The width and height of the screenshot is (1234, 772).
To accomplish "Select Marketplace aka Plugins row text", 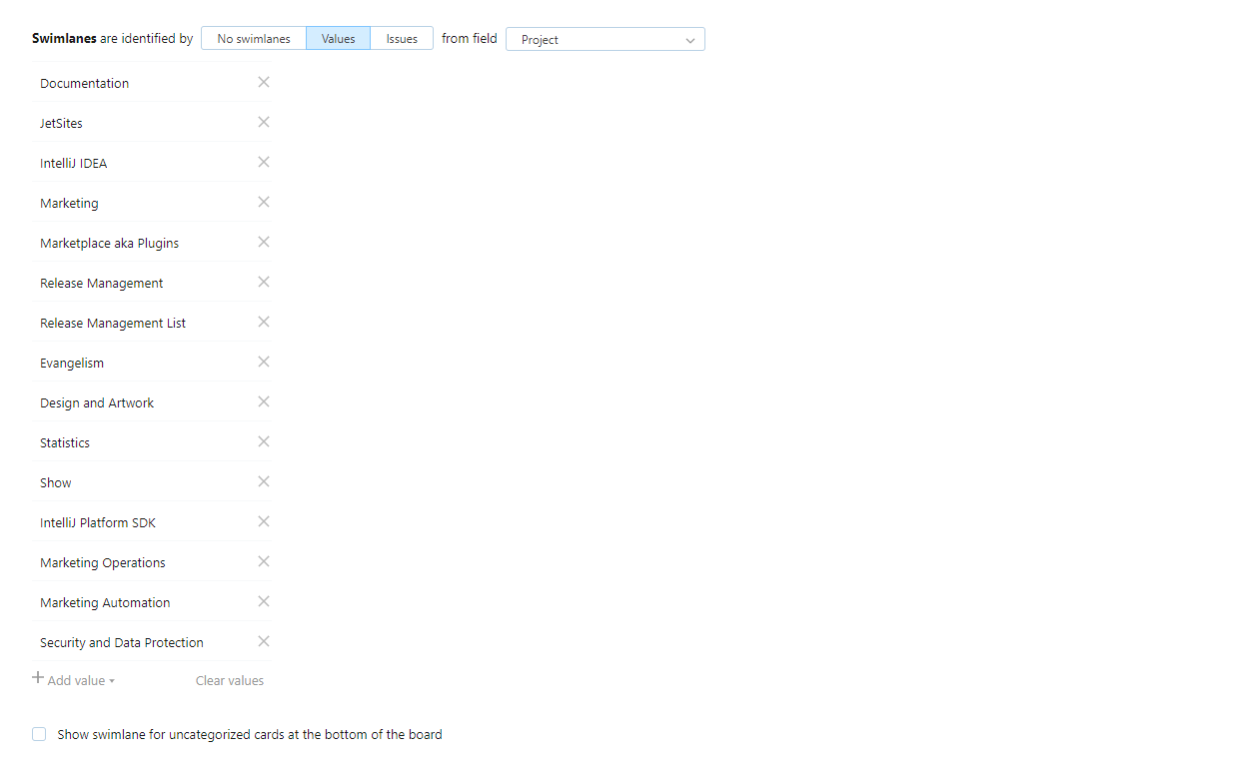I will click(x=110, y=243).
